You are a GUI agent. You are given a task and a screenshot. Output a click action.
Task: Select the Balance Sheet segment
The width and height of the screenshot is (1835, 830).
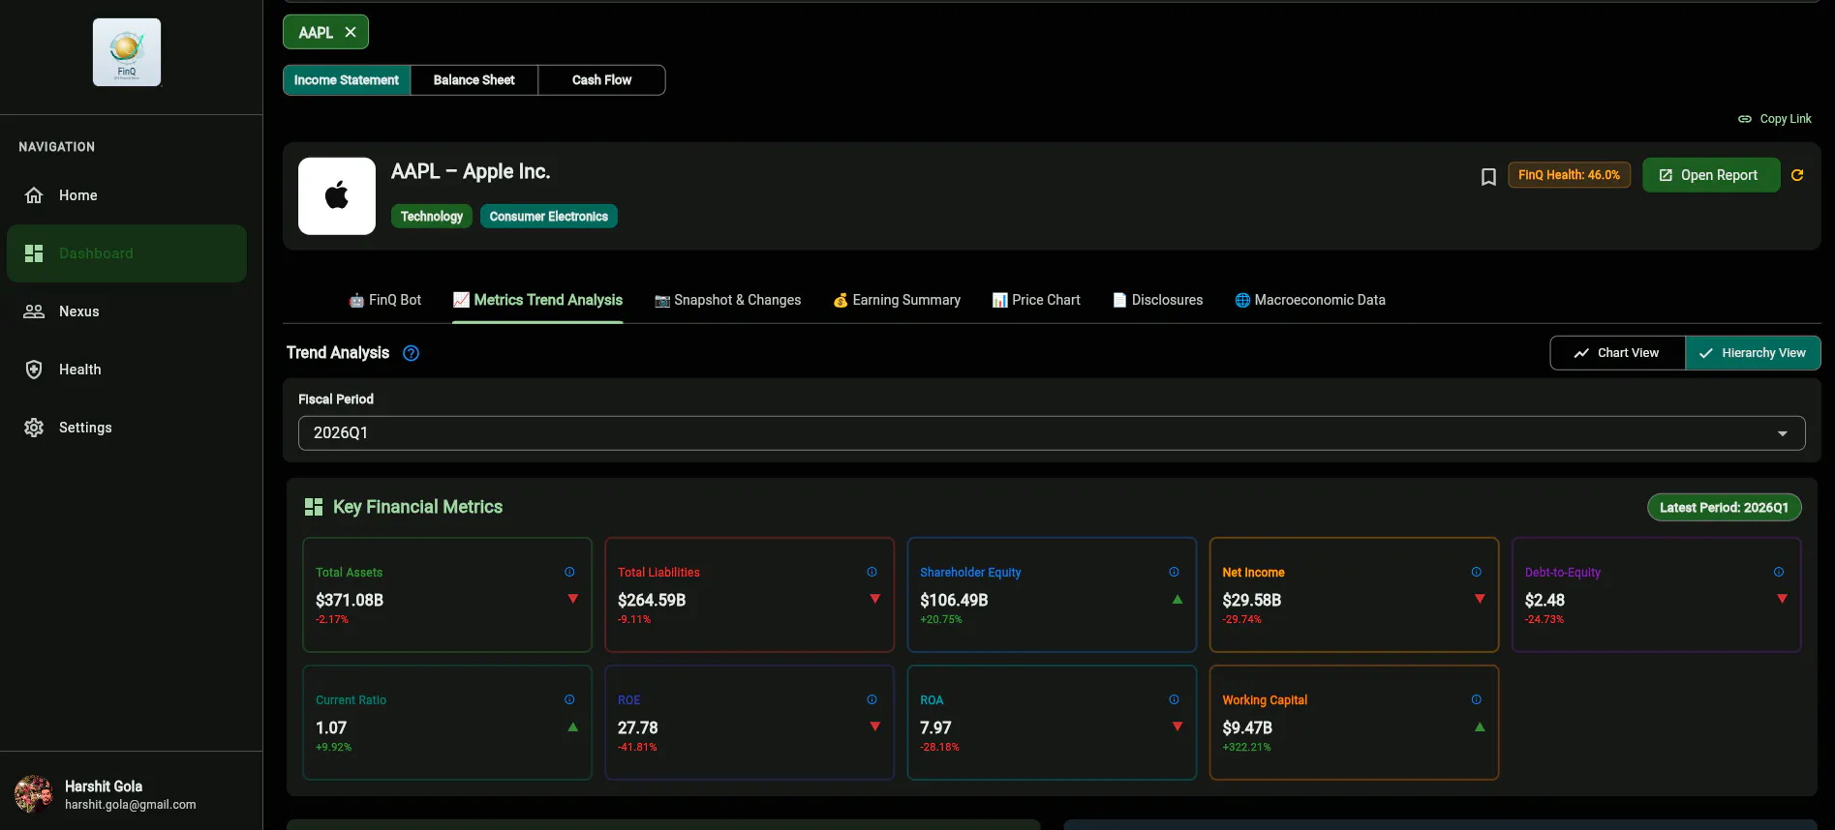[x=474, y=80]
